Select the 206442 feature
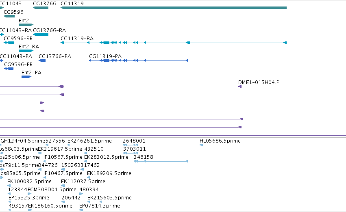This screenshot has width=346, height=212. (63, 202)
